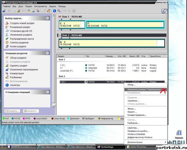Viewport: 187px width, 150px height.
Task: Choose Проверка на ошибки... in context menu
Action: click(146, 131)
